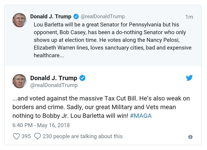
Task: Click the reply speech bubble icon
Action: tap(38, 136)
